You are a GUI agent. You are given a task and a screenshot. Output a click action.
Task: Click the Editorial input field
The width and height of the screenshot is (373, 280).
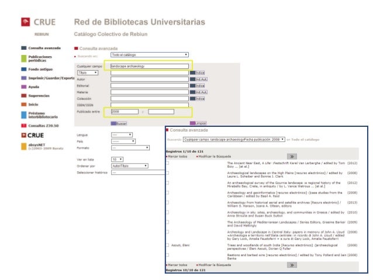coord(150,85)
